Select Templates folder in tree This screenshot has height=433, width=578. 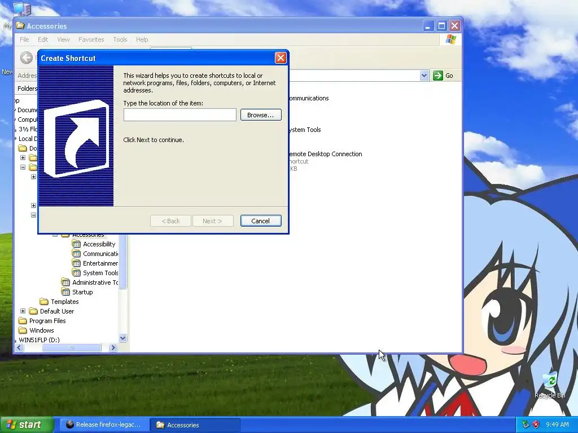[64, 302]
